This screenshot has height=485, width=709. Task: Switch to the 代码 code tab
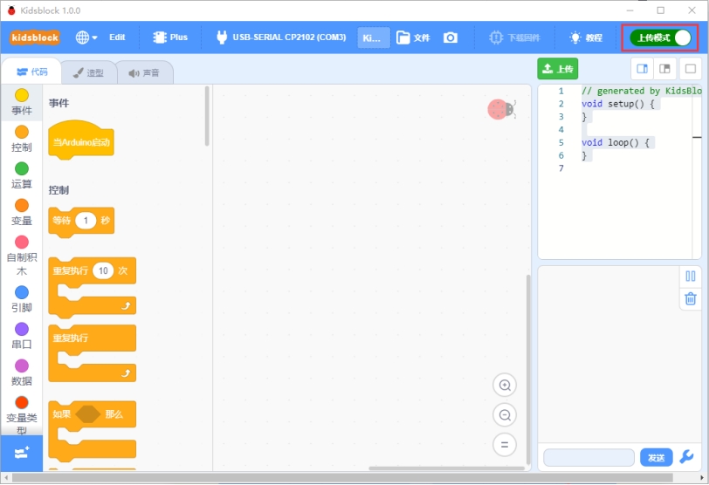[x=31, y=72]
